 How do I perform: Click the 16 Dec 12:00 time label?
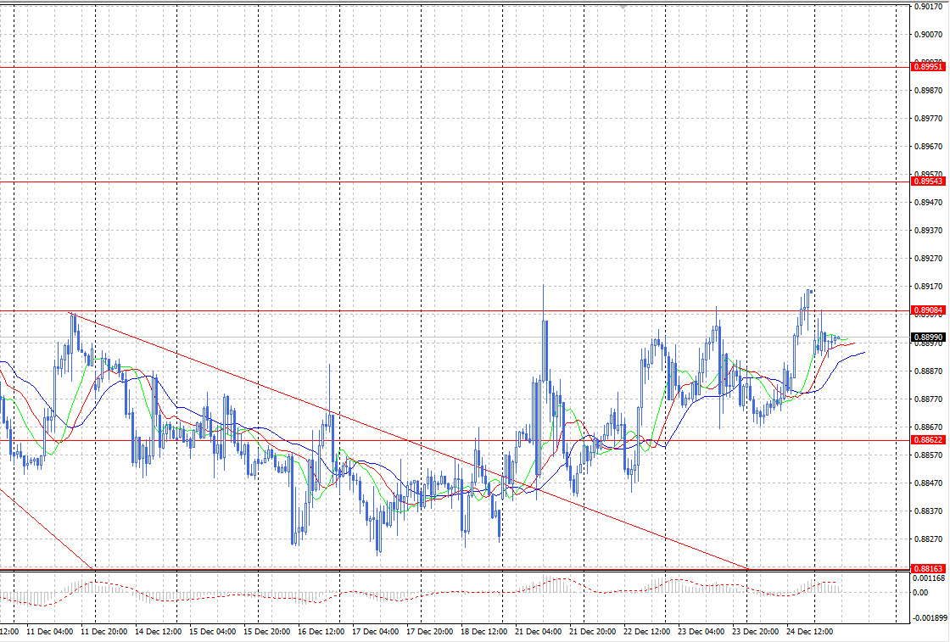(x=321, y=632)
